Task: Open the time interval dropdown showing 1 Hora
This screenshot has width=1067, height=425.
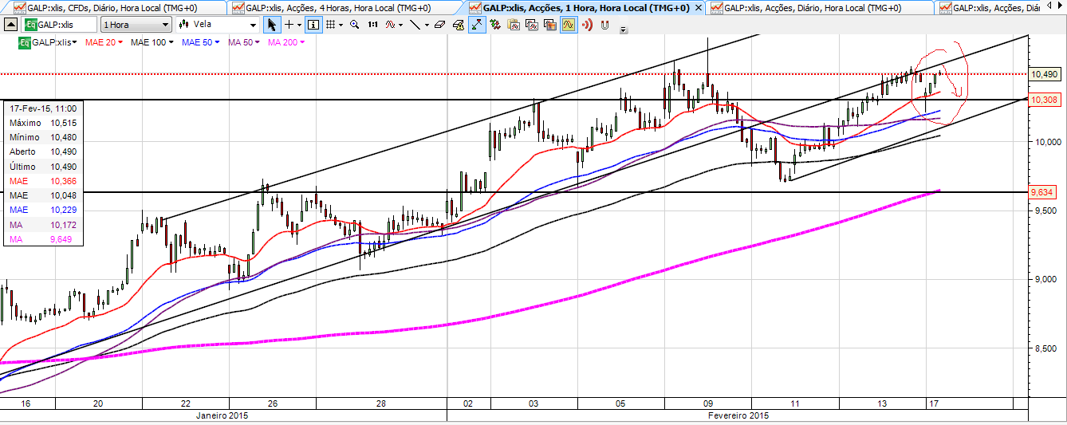Action: coord(135,25)
